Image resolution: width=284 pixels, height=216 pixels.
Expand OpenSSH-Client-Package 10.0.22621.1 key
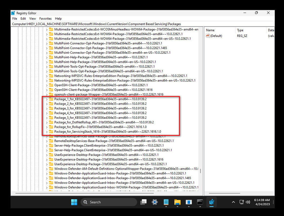point(46,85)
